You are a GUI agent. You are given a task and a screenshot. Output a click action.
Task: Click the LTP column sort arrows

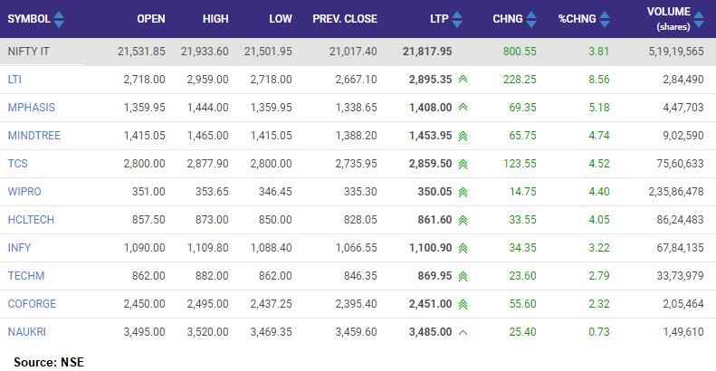(456, 19)
